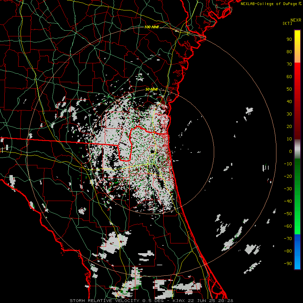
Task: Click the 80 value on velocity scale
Action: coord(289,52)
